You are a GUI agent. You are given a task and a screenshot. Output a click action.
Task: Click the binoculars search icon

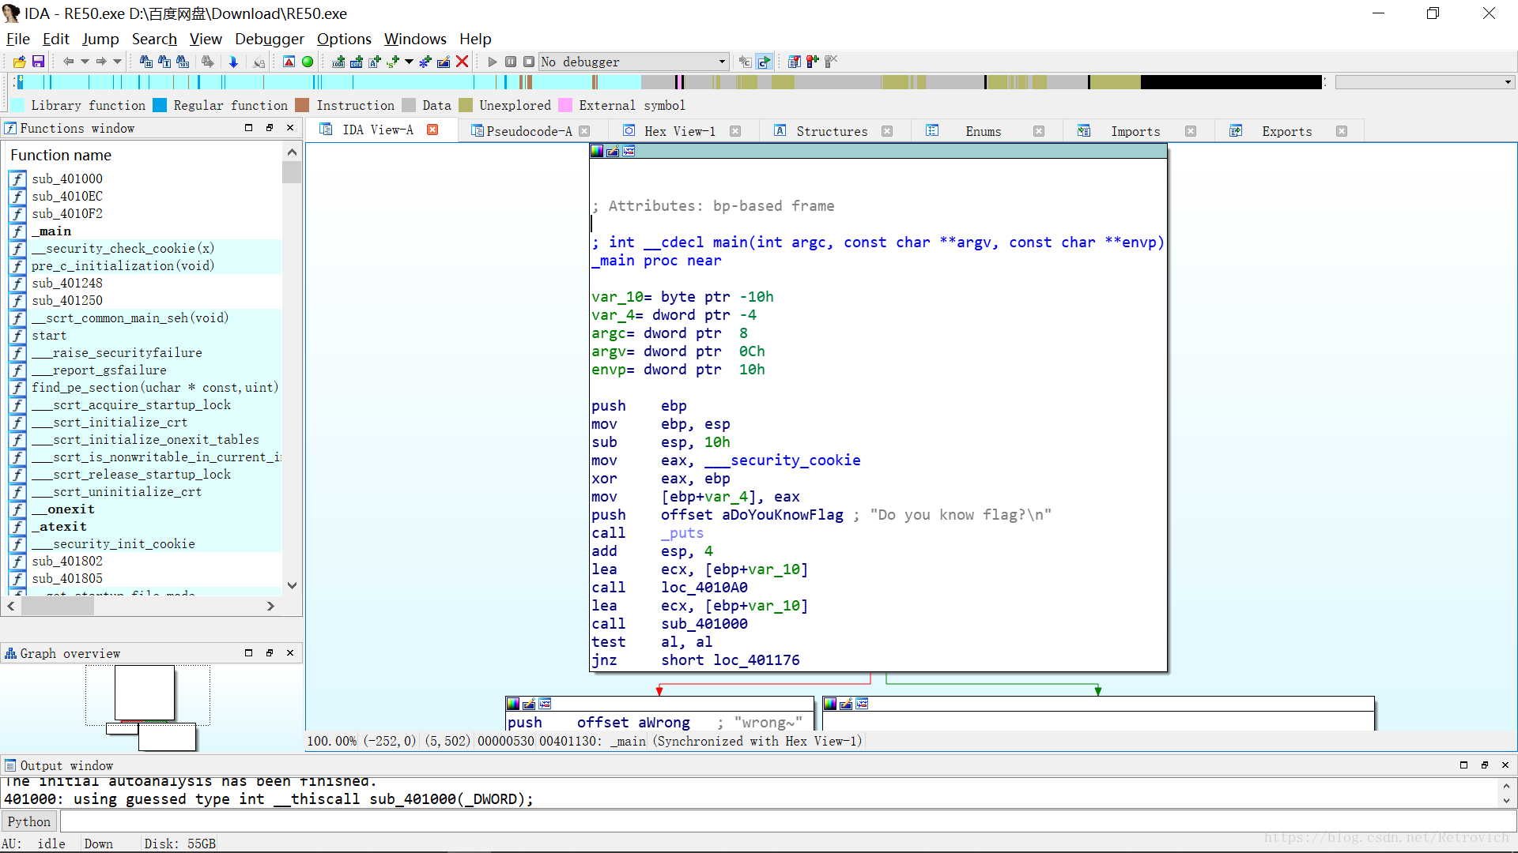point(146,62)
